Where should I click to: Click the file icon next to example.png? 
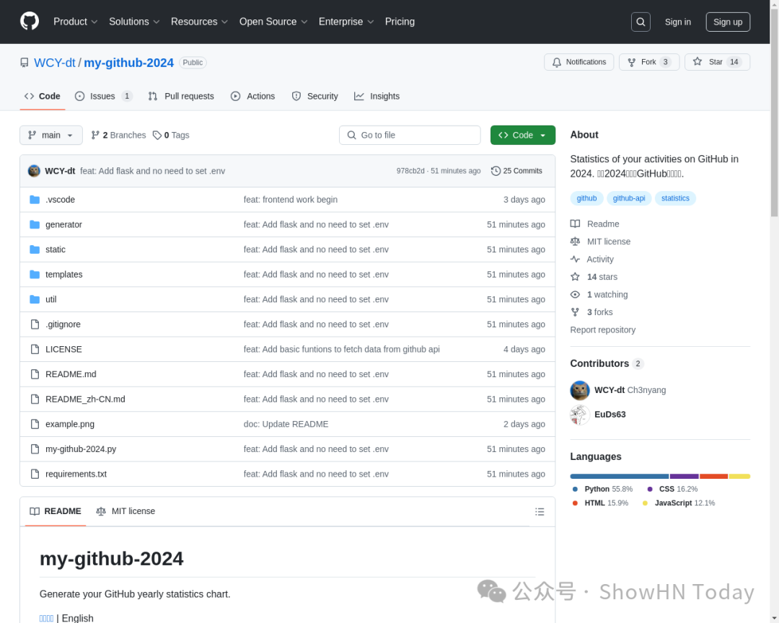point(35,424)
